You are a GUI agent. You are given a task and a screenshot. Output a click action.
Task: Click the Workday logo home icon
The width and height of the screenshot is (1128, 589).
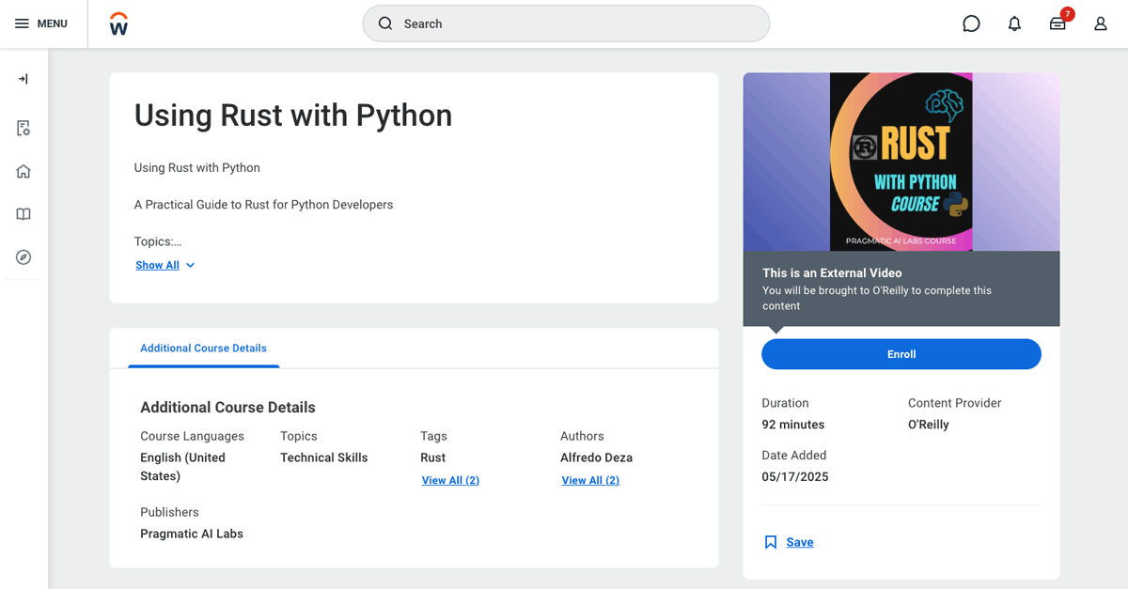click(x=118, y=23)
